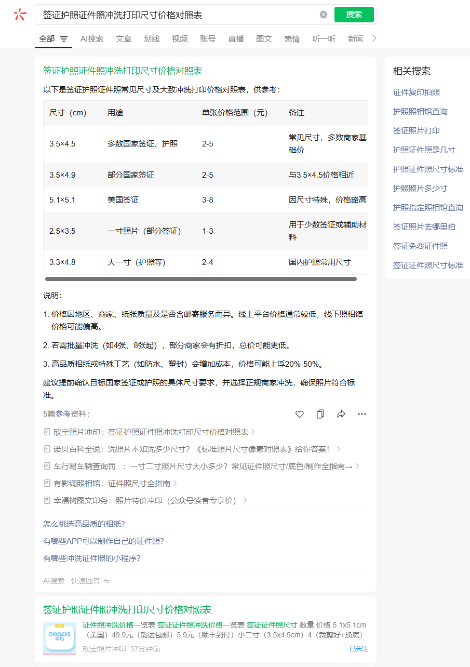The width and height of the screenshot is (470, 667).
Task: Switch to the AI搜索 tab
Action: pos(92,38)
